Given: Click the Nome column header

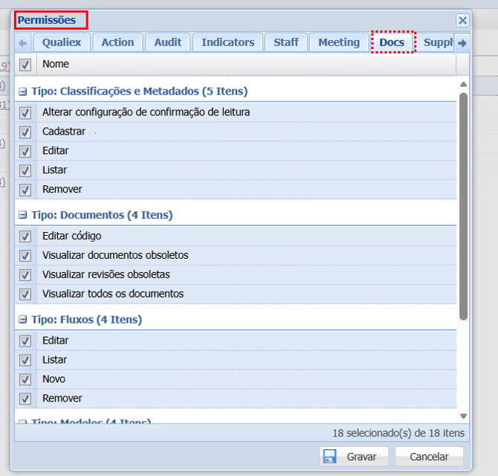Looking at the screenshot, I should pyautogui.click(x=245, y=65).
